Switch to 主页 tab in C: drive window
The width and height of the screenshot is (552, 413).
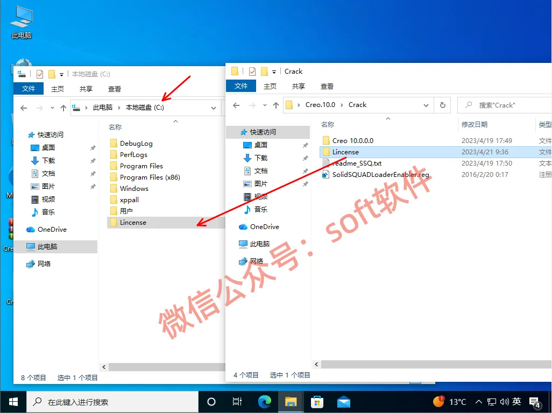[x=58, y=89]
